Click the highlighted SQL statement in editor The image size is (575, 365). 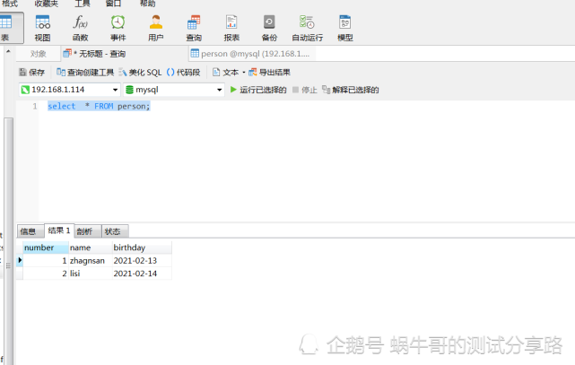[x=99, y=107]
